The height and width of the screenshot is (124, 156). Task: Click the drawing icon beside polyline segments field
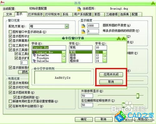(x=83, y=31)
